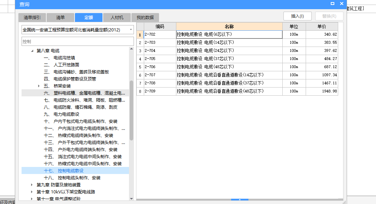Select 十、户内干包式电力电缆头制作、安装
The width and height of the screenshot is (376, 204).
coord(81,121)
